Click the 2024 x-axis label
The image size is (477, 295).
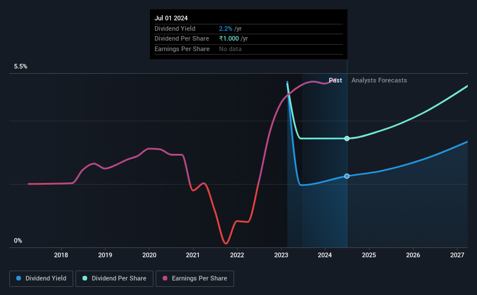pyautogui.click(x=325, y=255)
